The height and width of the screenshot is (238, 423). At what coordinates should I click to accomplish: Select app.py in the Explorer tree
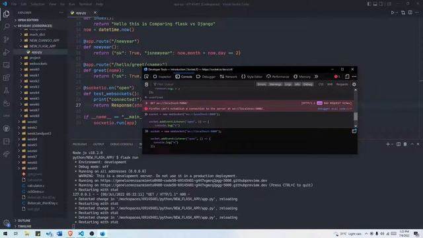point(41,52)
